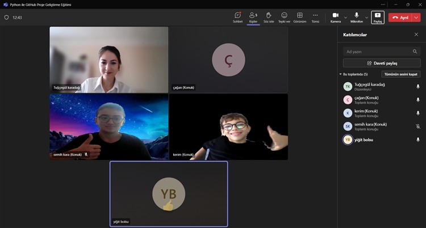Viewport: 426px width, 228px height.
Task: Open the Tümü more options menu
Action: point(315,17)
